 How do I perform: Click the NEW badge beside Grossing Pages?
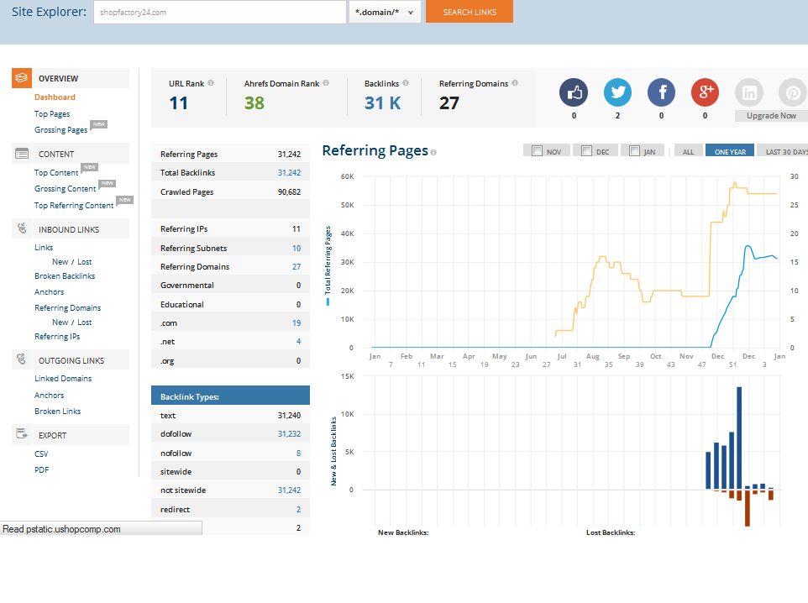click(x=99, y=124)
